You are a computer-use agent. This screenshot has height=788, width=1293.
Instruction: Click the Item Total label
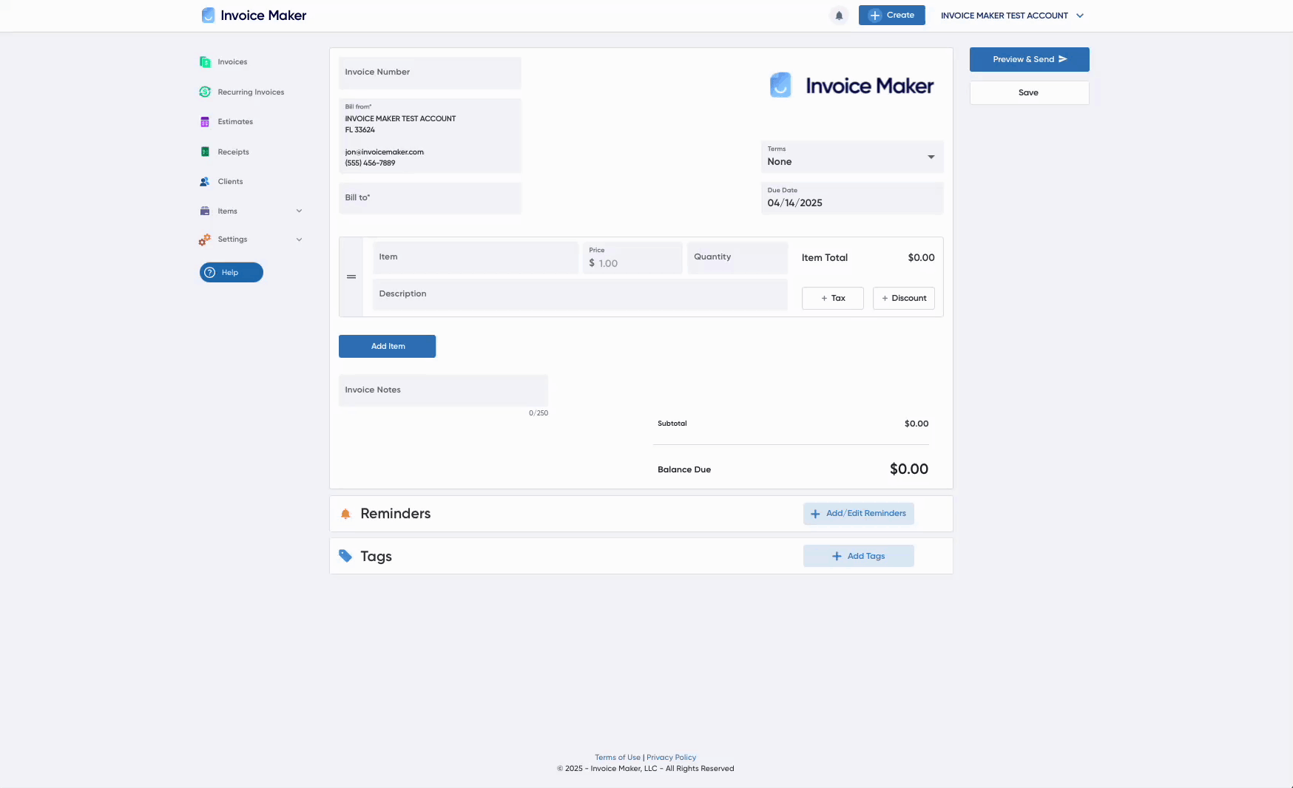[825, 258]
